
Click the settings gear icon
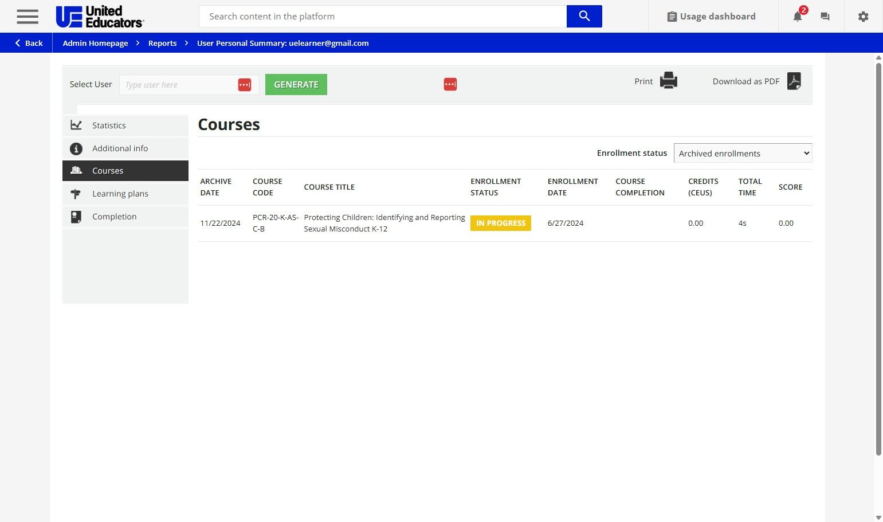(x=863, y=17)
